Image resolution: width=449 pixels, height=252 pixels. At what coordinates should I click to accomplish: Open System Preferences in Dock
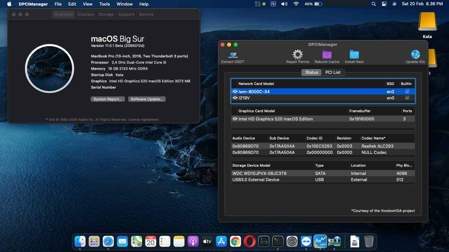pyautogui.click(x=292, y=241)
